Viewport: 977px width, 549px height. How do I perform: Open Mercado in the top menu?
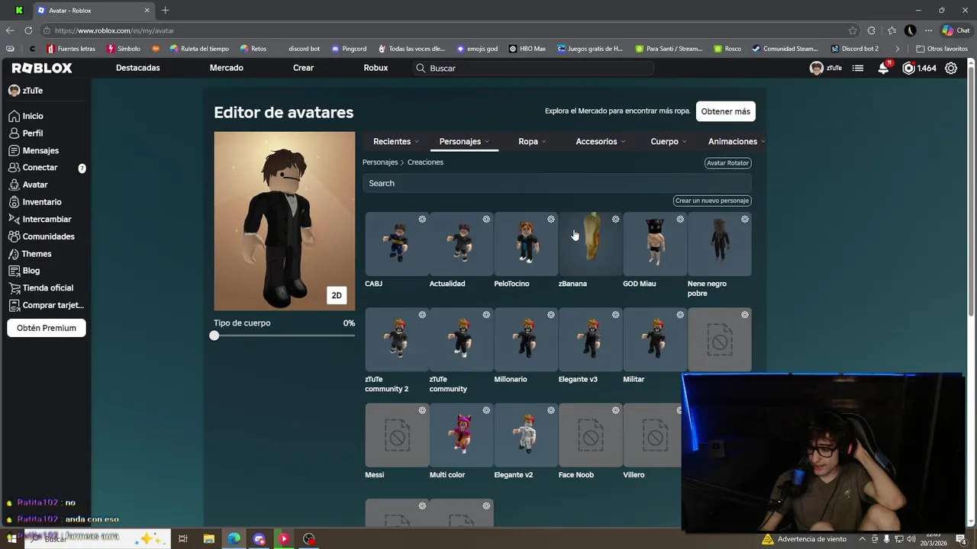pos(227,68)
